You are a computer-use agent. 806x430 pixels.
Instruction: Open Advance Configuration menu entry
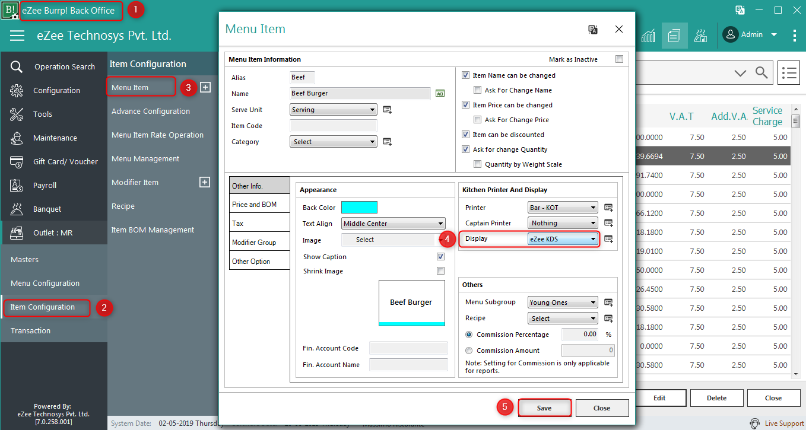(151, 111)
